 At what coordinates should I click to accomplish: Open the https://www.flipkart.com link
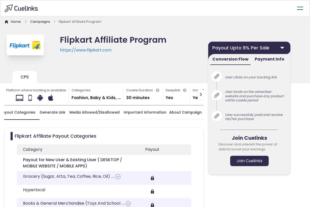coord(86,50)
